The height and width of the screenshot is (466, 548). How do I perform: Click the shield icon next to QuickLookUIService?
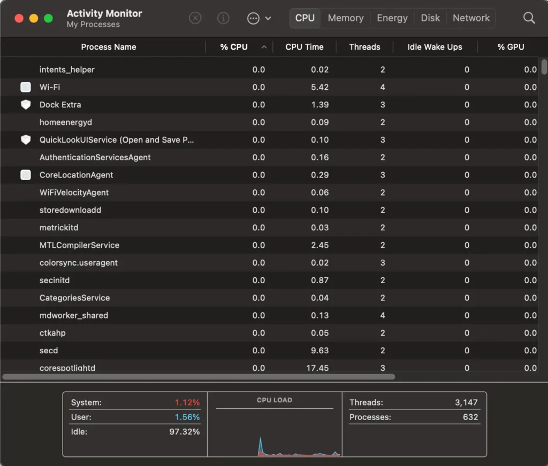click(x=25, y=139)
